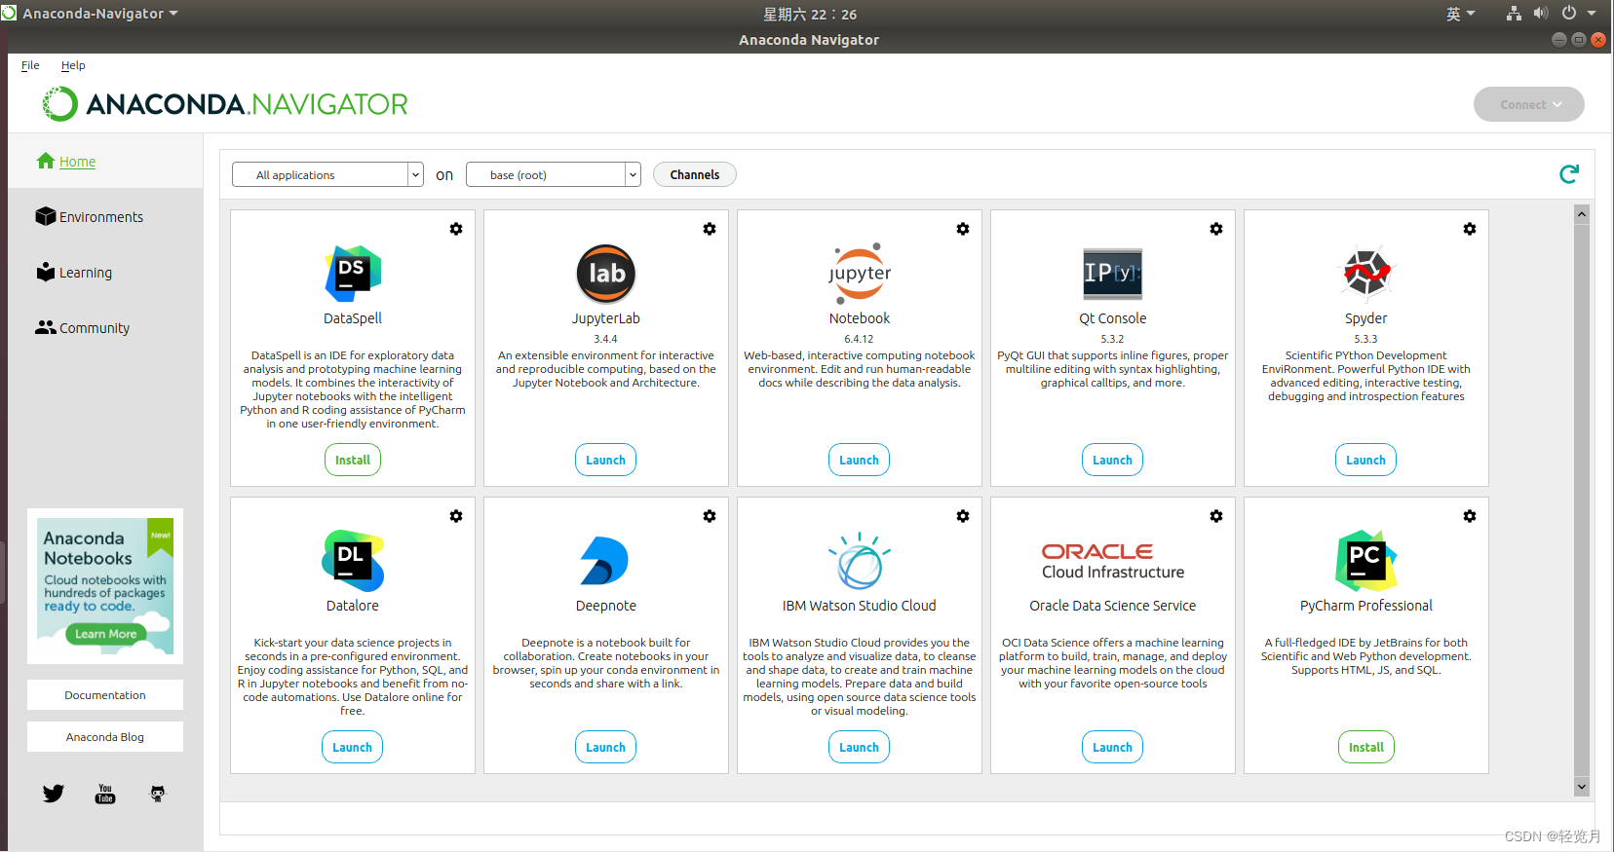Click the Oracle Cloud Infrastructure logo
Screen dimensions: 1614x852
[x=1113, y=562]
